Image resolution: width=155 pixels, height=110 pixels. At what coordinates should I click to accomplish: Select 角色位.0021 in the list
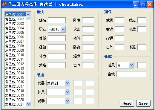pos(15,104)
